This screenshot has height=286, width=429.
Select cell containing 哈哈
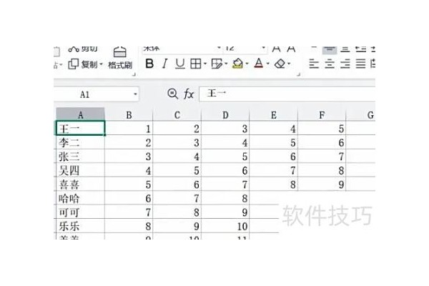click(80, 198)
